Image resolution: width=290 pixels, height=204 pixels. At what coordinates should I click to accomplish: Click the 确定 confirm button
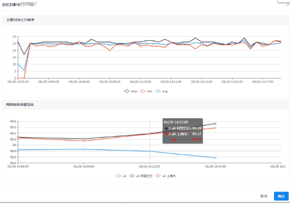click(281, 196)
